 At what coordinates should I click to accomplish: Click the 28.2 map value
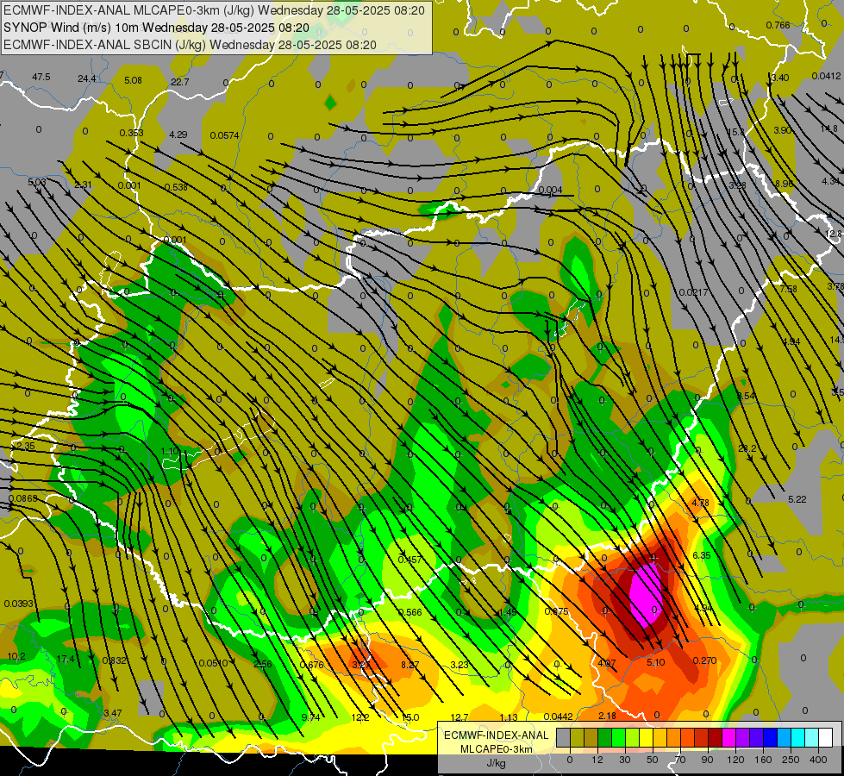(747, 448)
